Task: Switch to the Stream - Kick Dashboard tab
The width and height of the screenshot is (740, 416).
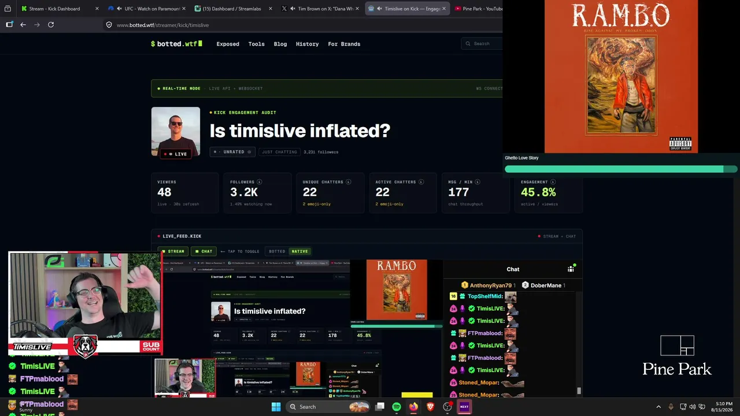Action: (59, 9)
